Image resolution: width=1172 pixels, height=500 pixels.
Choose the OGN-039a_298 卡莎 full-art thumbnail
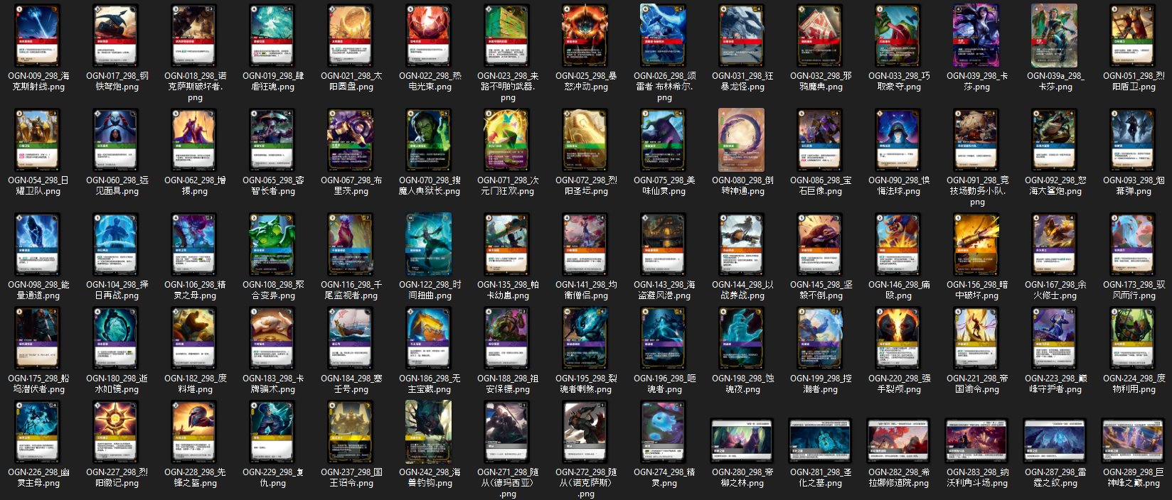coord(1055,36)
